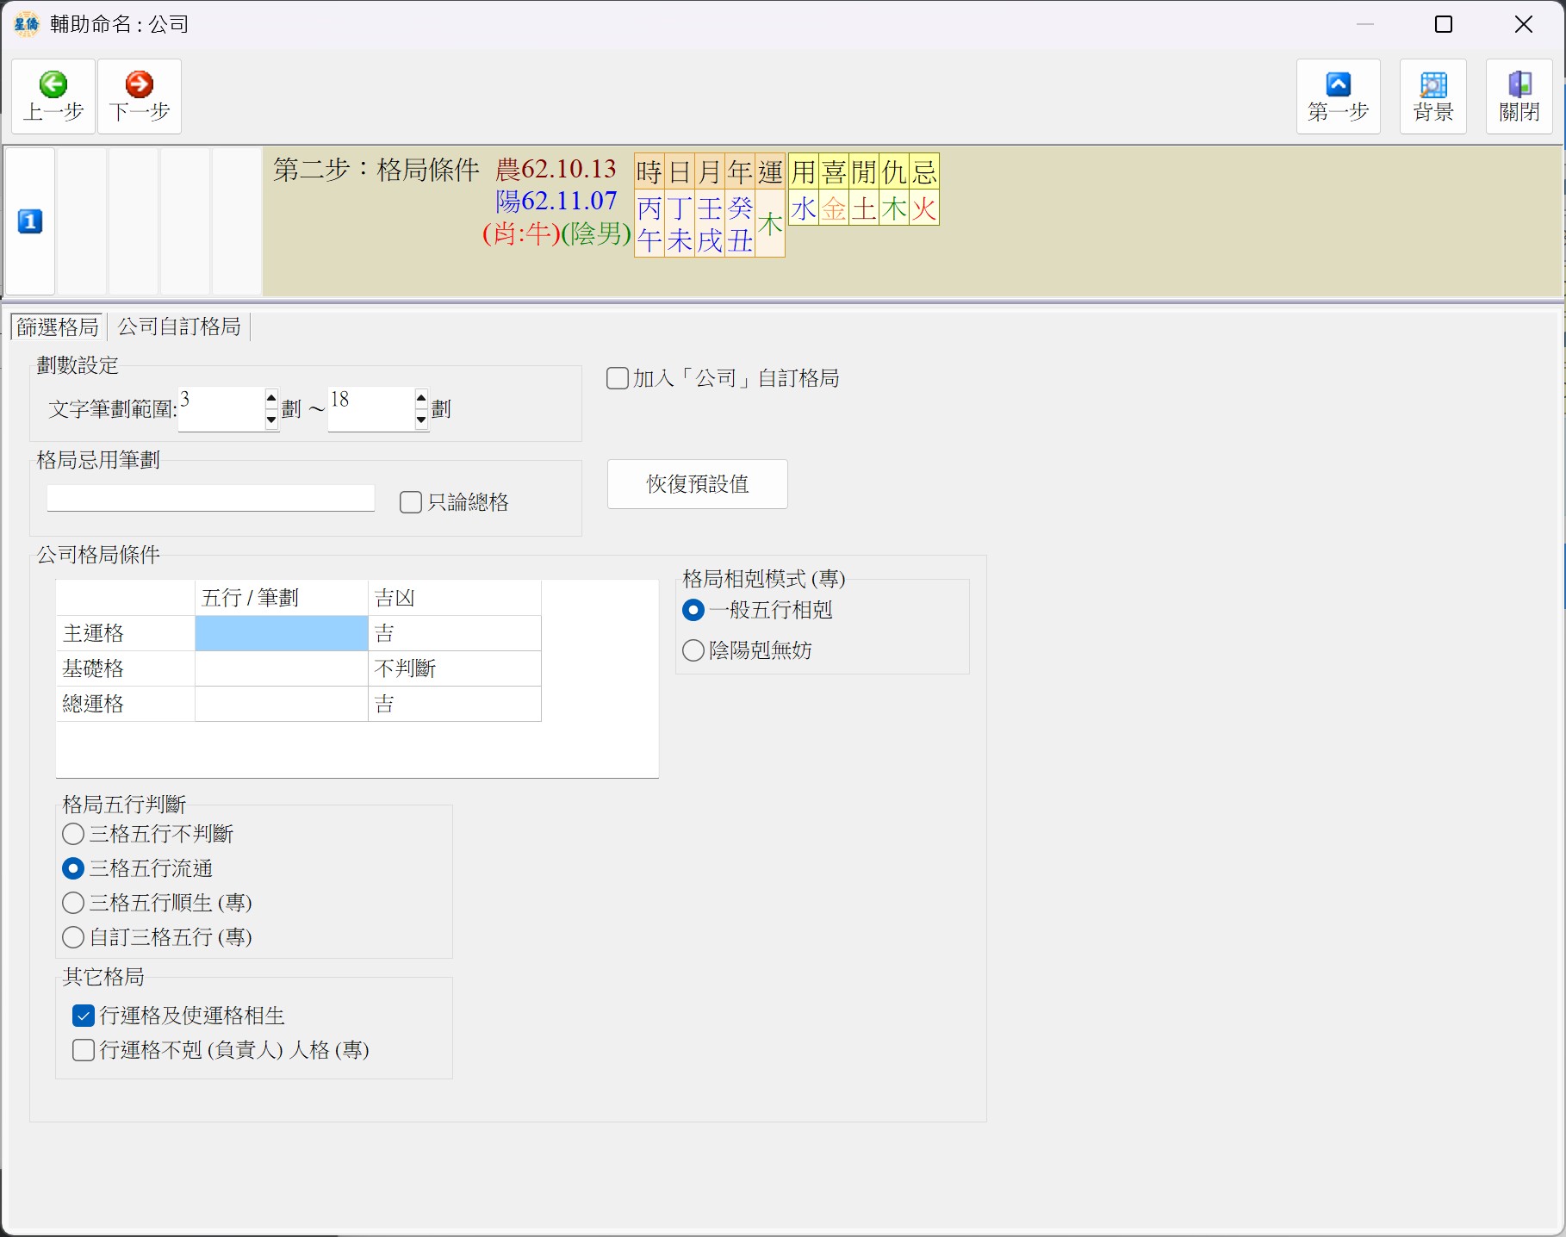Open the 背景 background icon

(1432, 84)
